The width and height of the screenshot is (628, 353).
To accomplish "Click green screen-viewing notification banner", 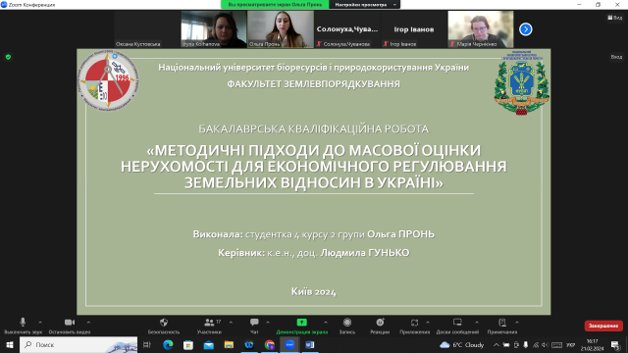I will point(275,5).
